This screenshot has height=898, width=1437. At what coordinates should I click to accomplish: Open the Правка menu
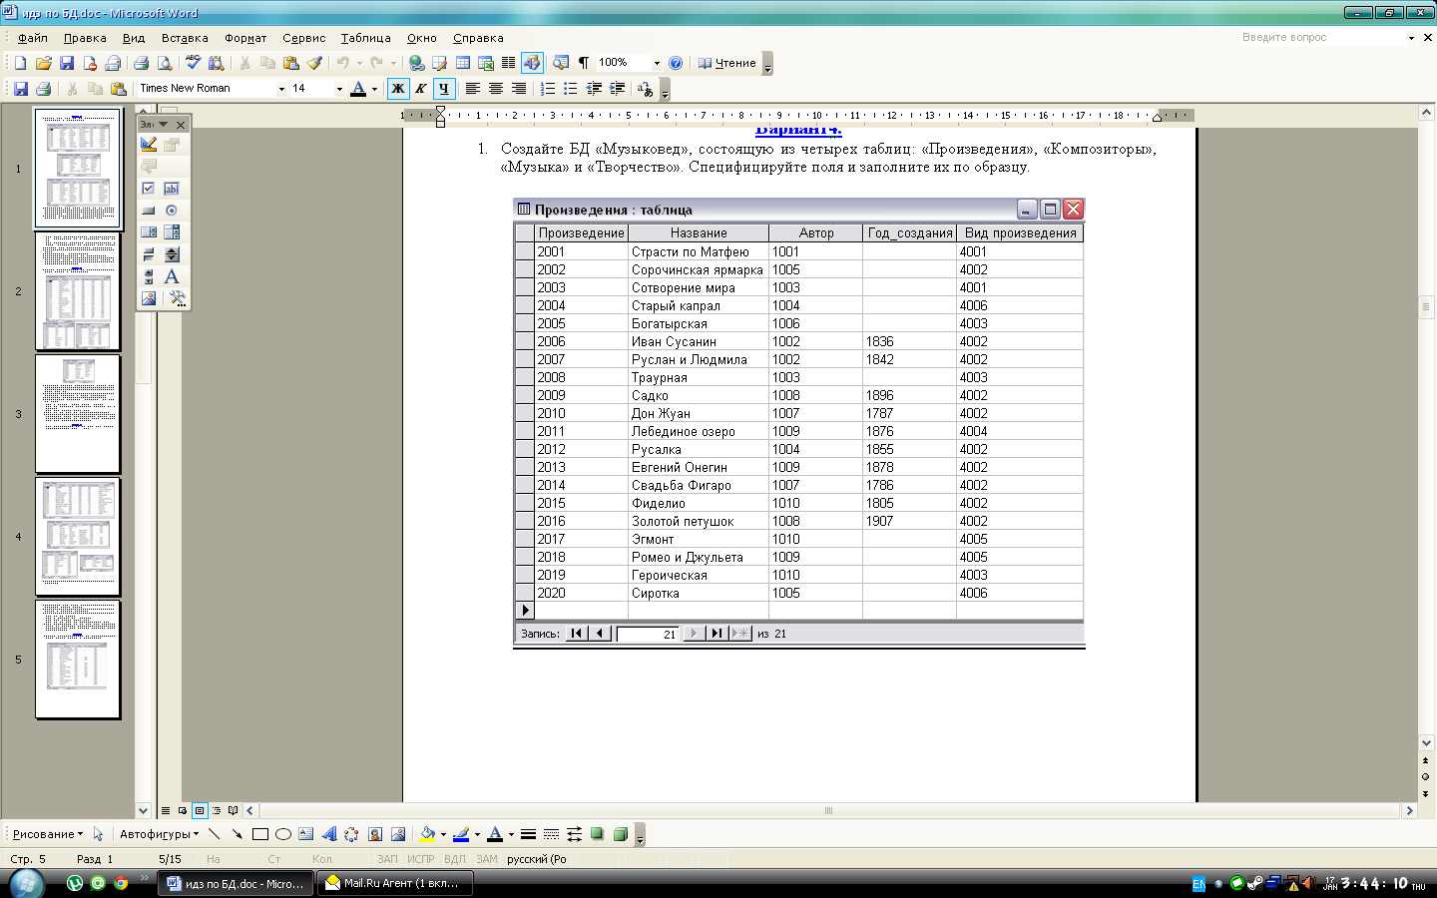coord(85,38)
